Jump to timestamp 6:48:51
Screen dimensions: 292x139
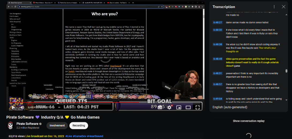218,73
